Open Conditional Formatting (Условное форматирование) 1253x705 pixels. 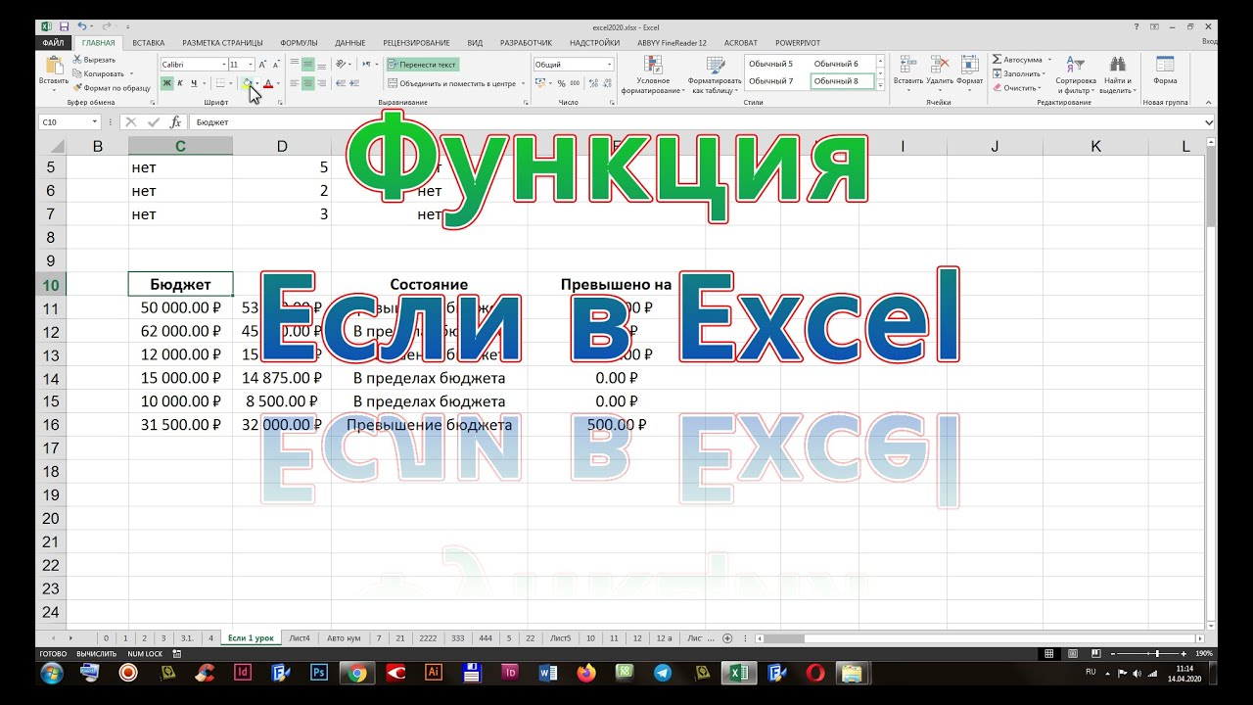coord(653,75)
